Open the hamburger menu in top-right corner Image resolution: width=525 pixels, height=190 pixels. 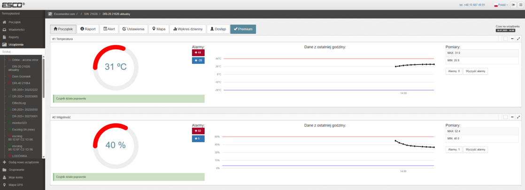520,5
